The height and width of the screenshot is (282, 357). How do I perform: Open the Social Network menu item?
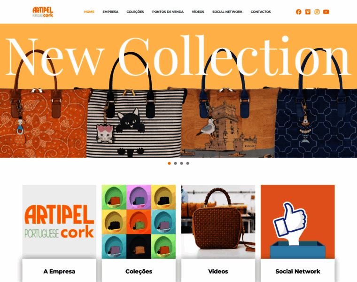227,12
